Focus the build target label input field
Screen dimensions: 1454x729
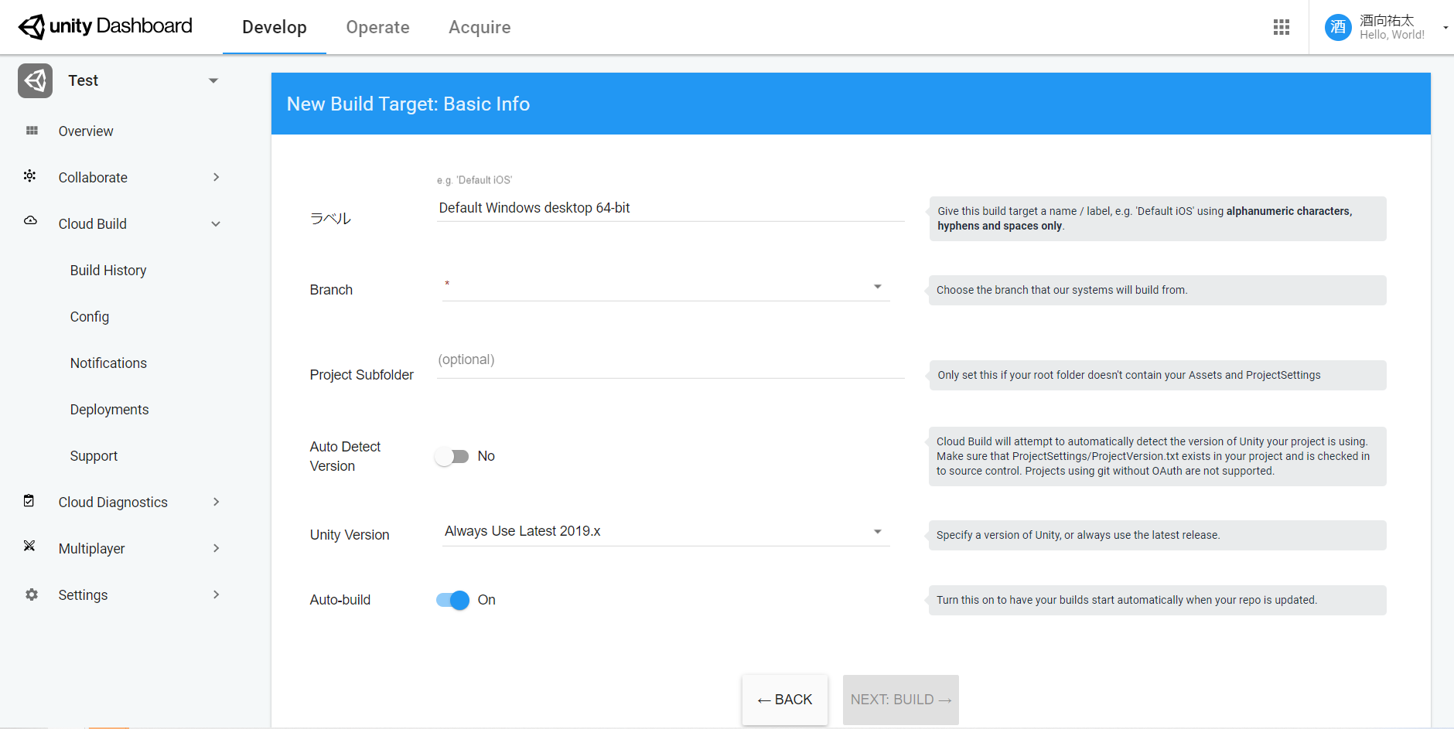click(x=671, y=208)
